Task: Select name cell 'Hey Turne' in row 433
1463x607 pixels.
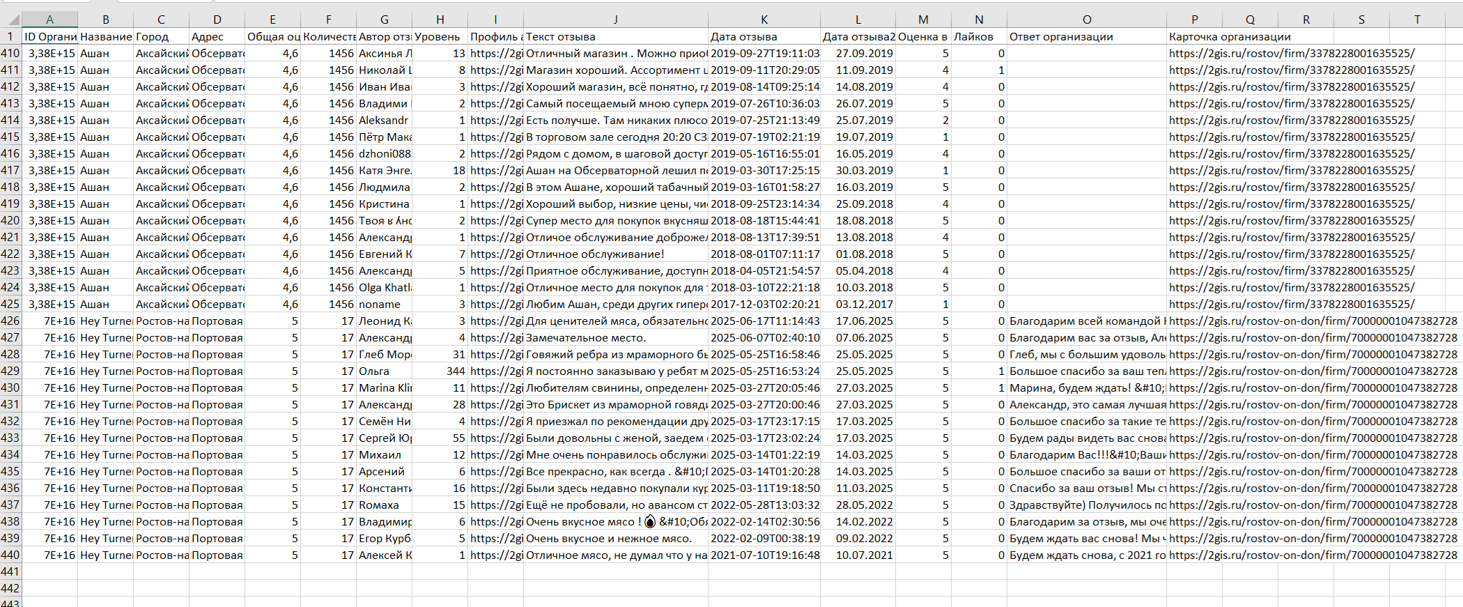Action: click(x=105, y=438)
